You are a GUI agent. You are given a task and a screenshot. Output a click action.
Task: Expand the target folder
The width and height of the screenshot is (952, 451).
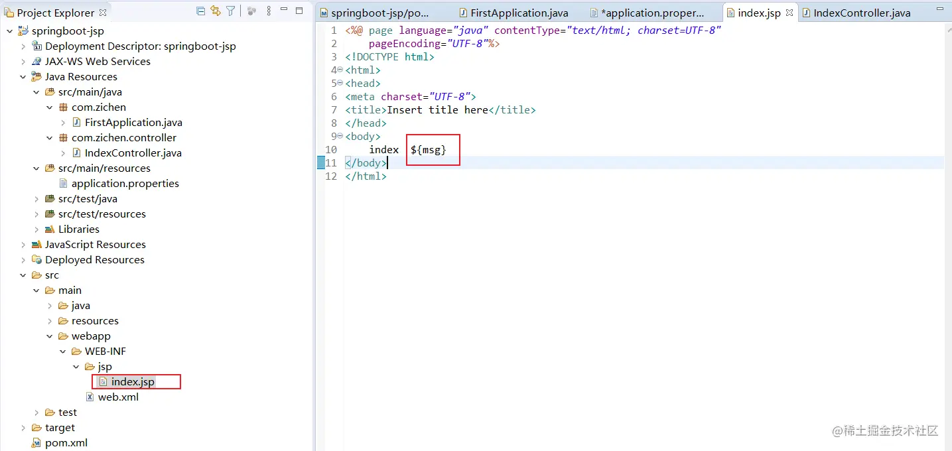[23, 428]
